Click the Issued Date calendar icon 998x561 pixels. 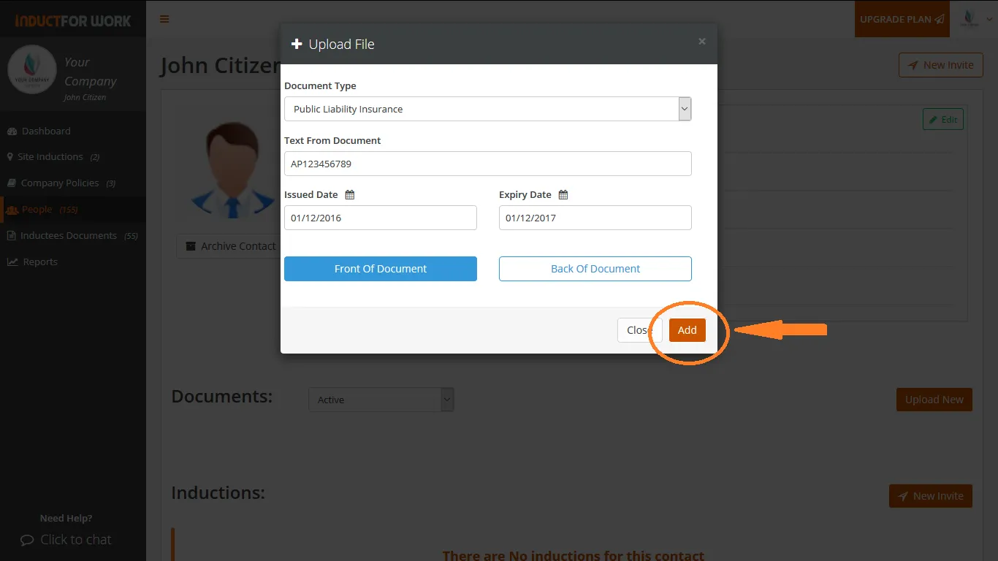tap(350, 195)
